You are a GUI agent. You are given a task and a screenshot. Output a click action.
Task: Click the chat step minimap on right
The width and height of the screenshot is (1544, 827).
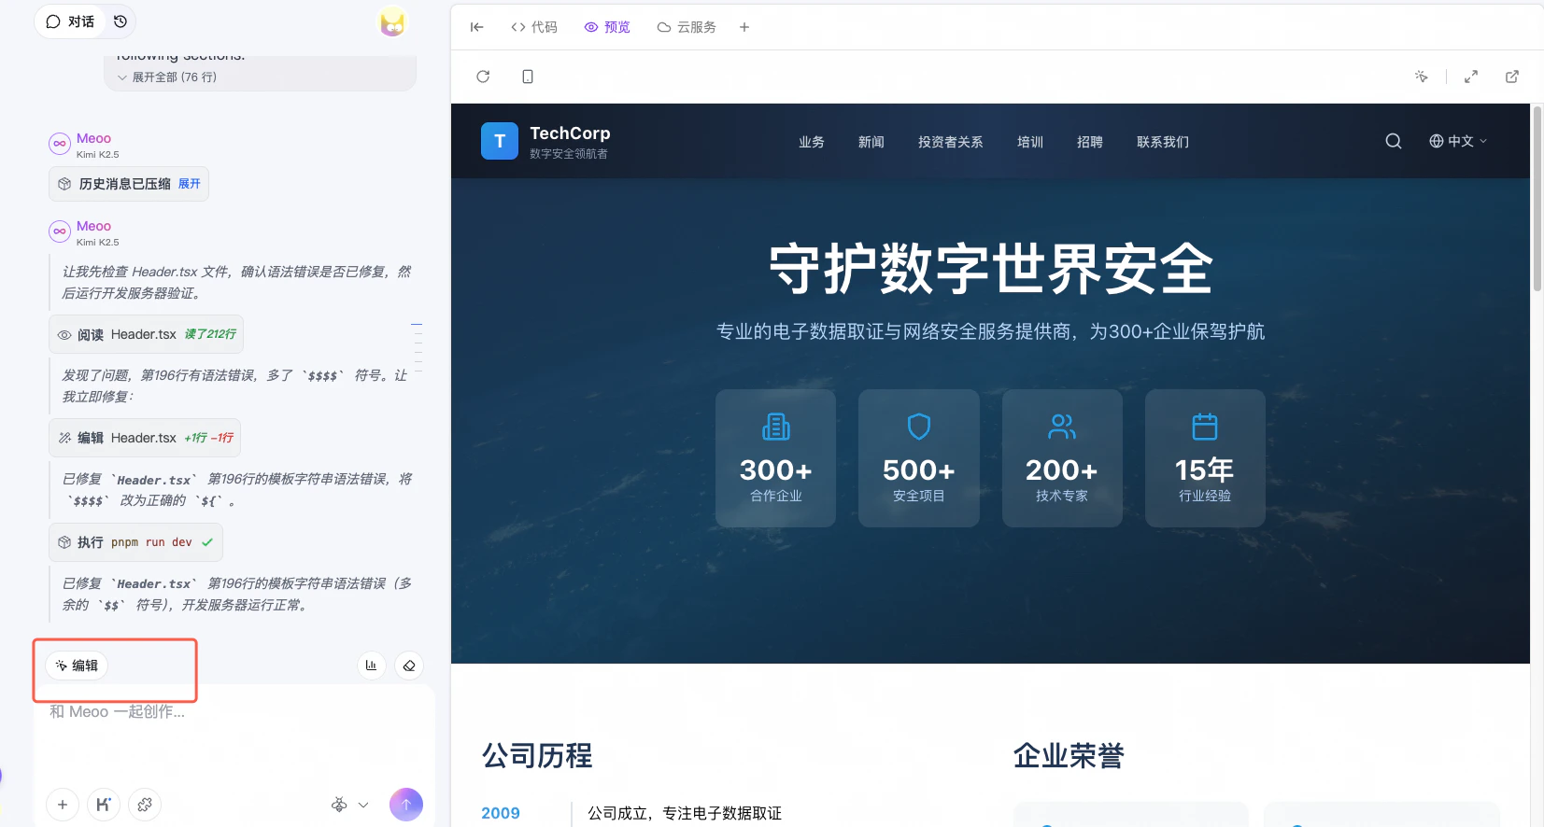click(x=417, y=348)
